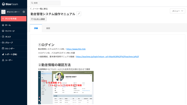187x105 pixels.
Task: Open ユーザー in the sidebar
Action: [14, 60]
